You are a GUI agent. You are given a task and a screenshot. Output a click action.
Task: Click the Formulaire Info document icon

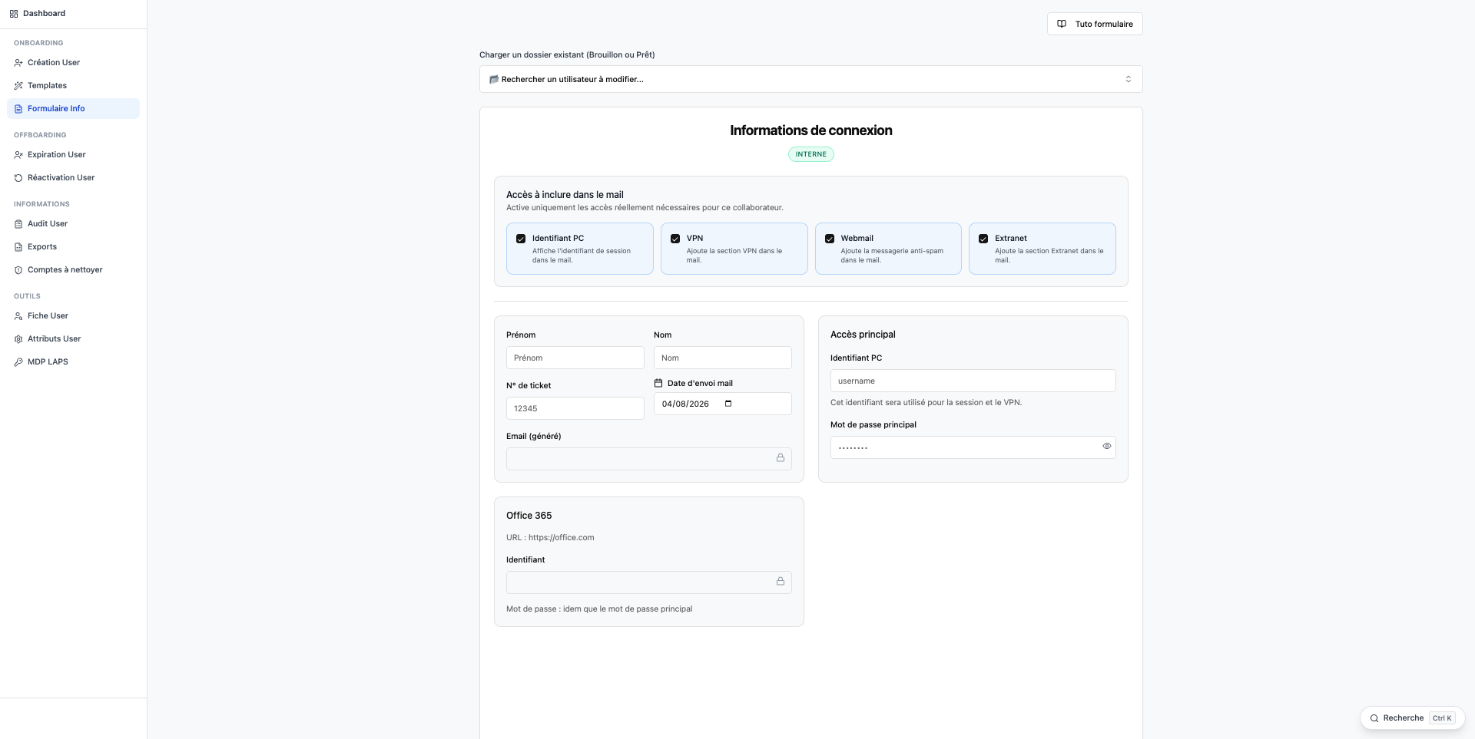(18, 109)
